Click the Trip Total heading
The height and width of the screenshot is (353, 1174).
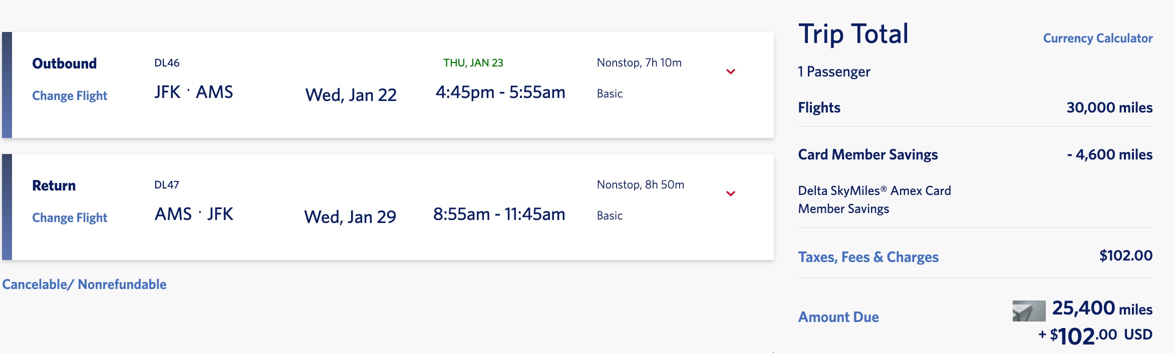click(x=853, y=34)
